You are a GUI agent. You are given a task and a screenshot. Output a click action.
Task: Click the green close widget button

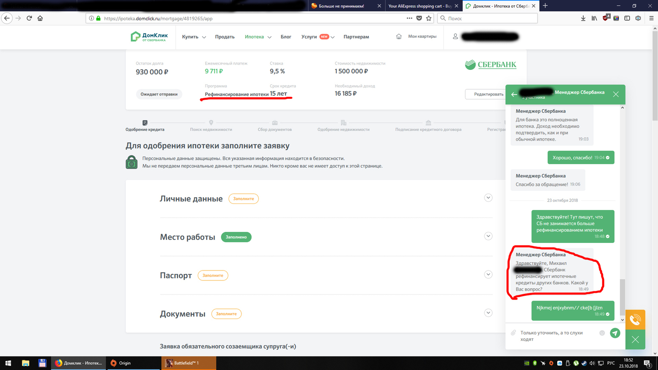coord(635,340)
